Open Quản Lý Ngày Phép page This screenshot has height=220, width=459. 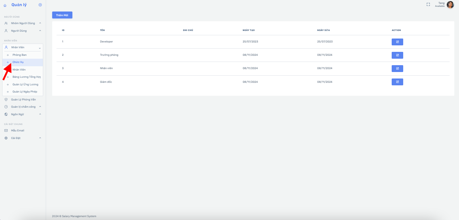tap(25, 91)
